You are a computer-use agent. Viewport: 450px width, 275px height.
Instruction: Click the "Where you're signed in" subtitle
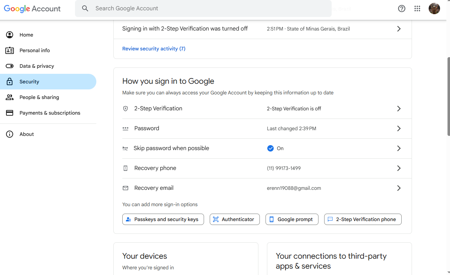coord(148,268)
